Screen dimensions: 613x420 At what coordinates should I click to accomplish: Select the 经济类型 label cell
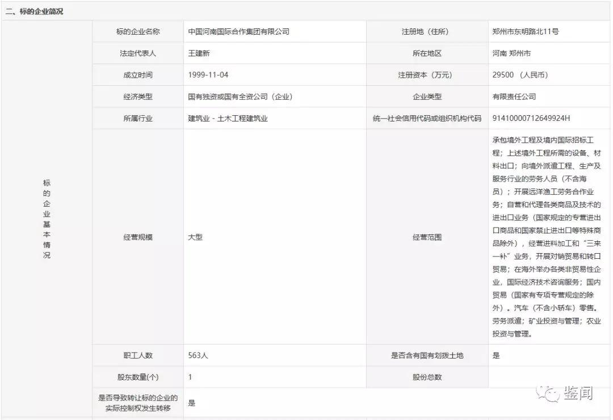(x=138, y=96)
